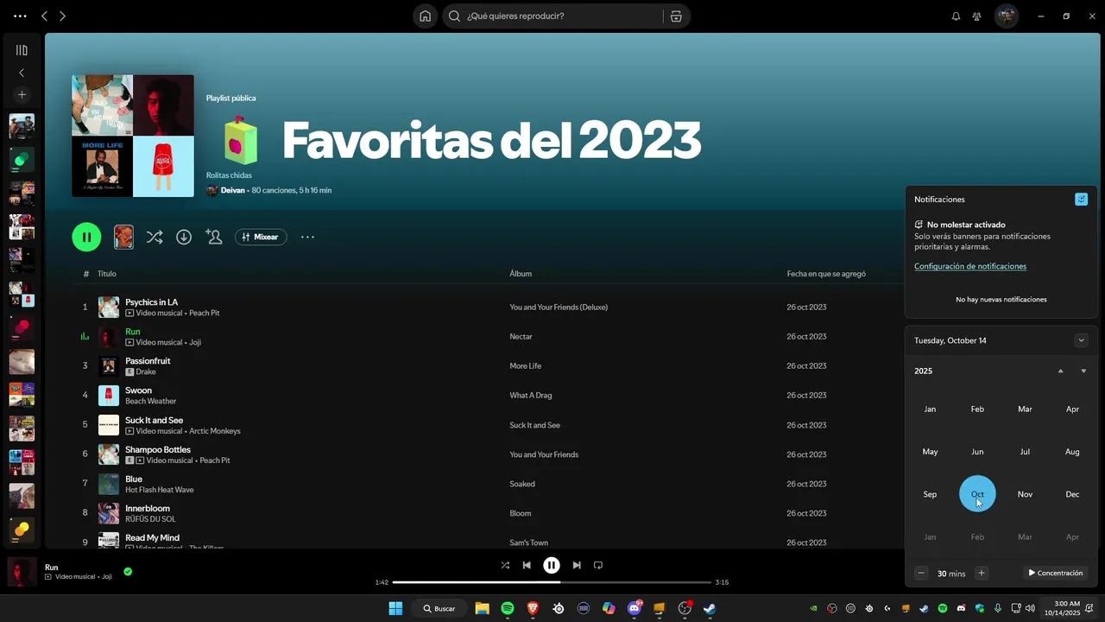1105x622 pixels.
Task: Open Configuración de notificaciones link
Action: 970,266
